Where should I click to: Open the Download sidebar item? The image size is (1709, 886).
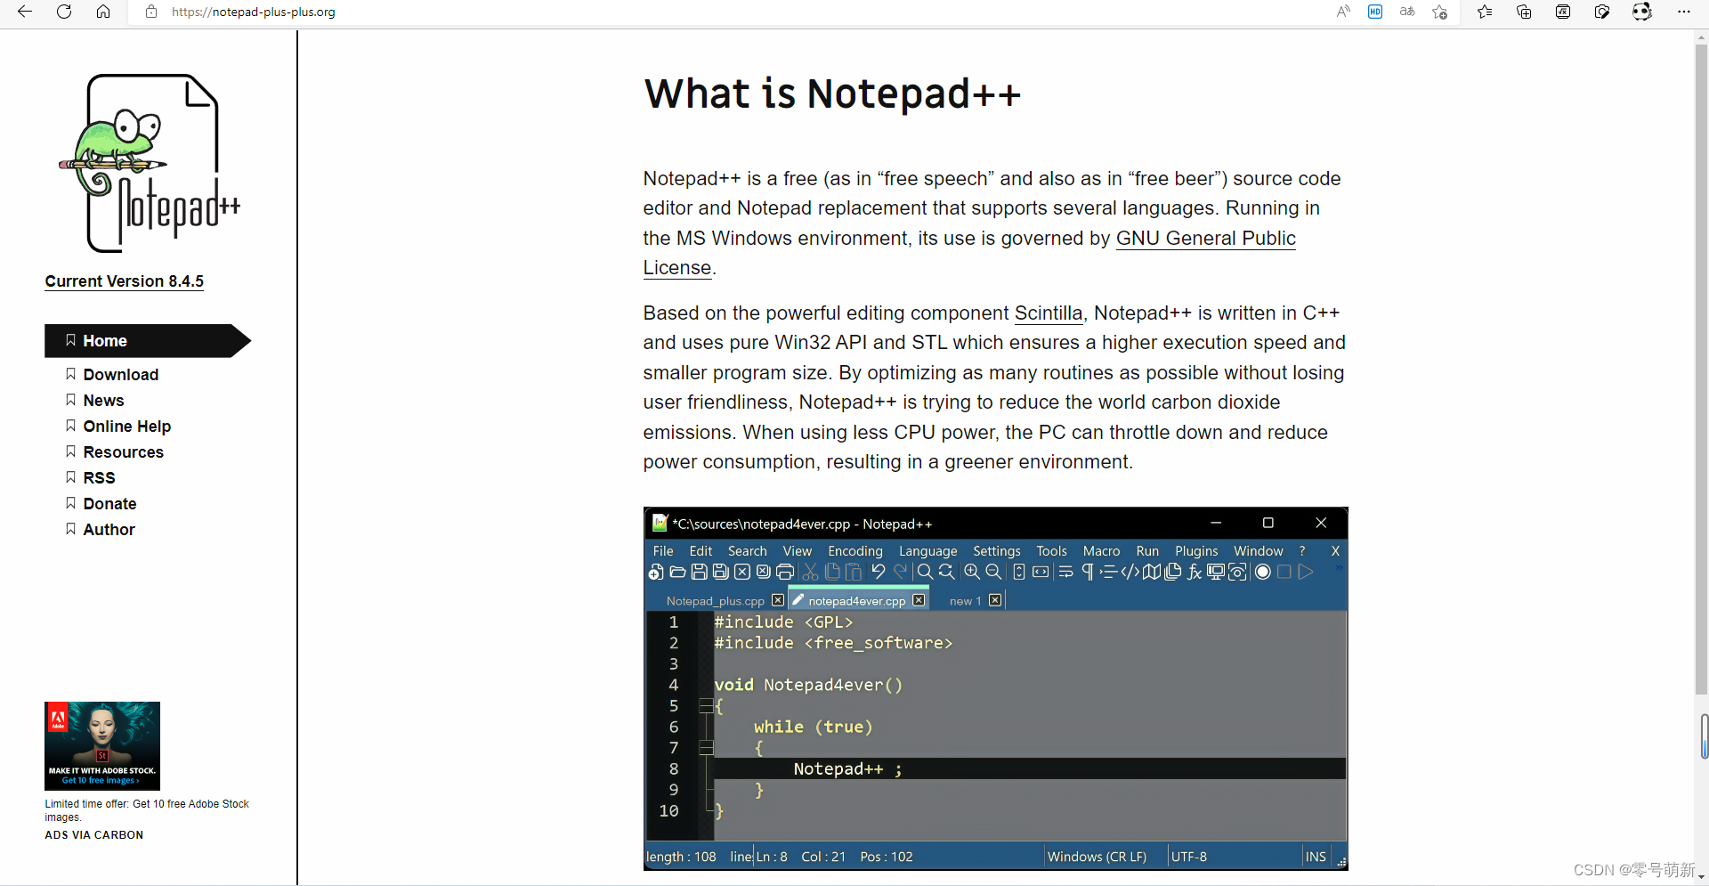point(120,375)
